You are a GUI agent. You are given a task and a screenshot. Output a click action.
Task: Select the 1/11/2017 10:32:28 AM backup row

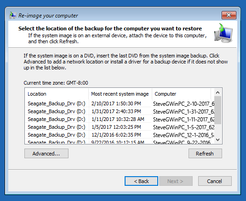click(120, 119)
